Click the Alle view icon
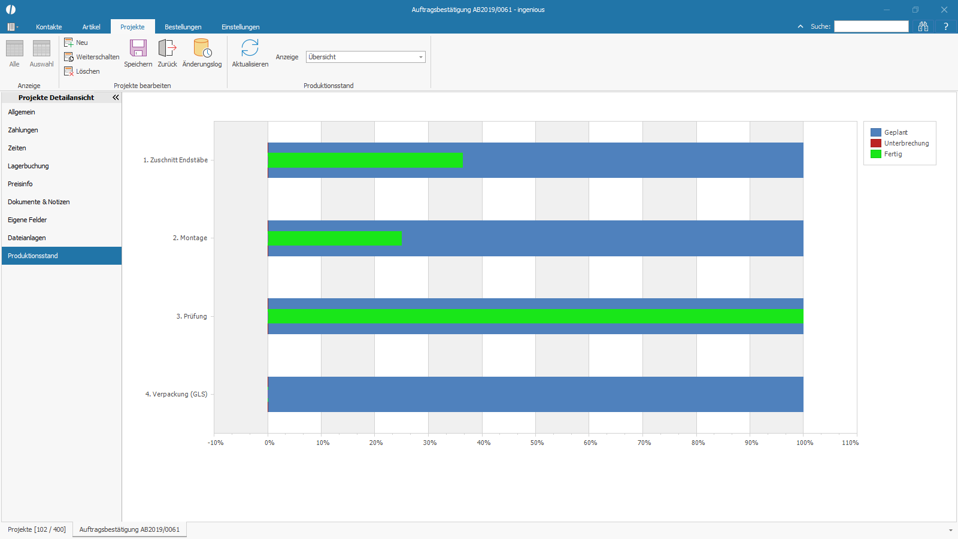This screenshot has height=539, width=958. click(x=14, y=49)
